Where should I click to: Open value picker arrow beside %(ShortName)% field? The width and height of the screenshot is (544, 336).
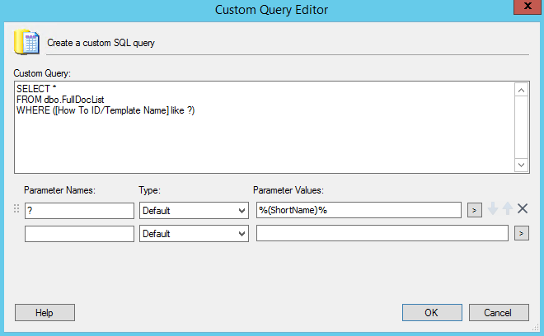tap(474, 210)
